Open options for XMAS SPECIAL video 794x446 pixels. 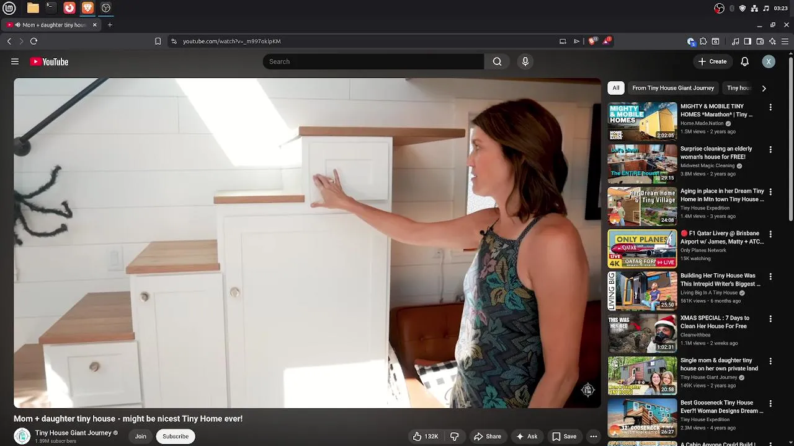click(x=770, y=319)
